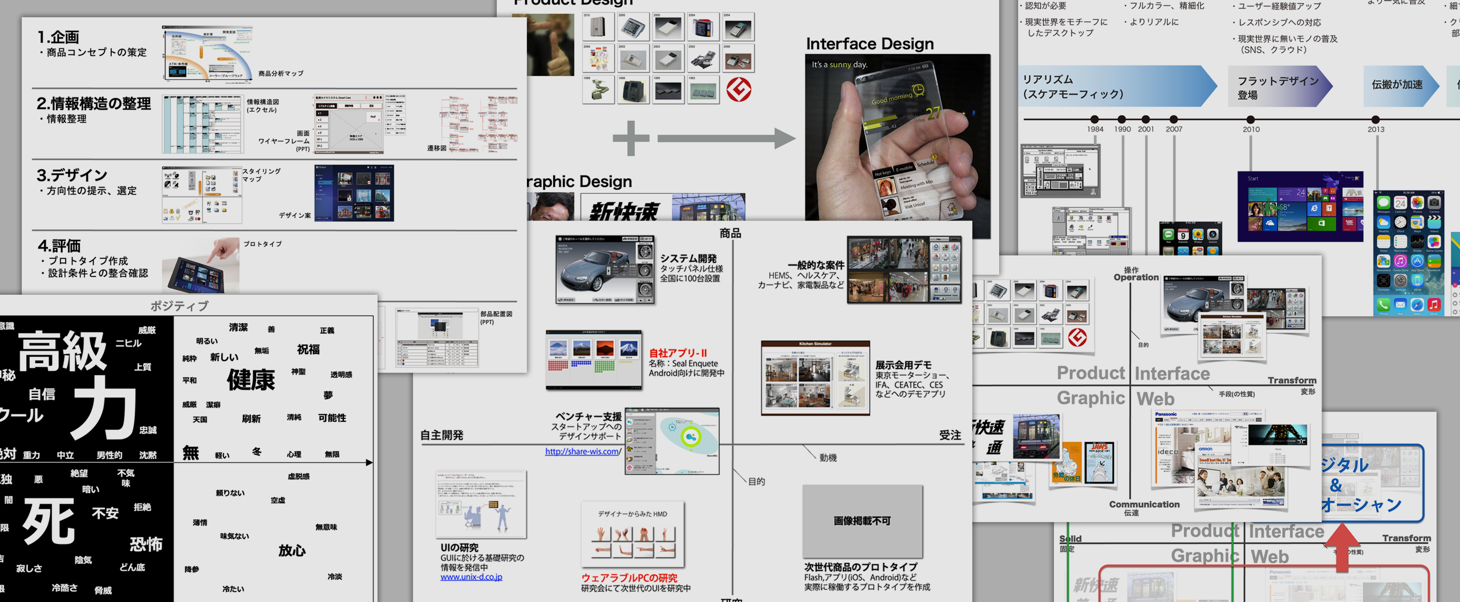Viewport: 1460px width, 602px height.
Task: Open the 商品分析マップ diagram thumbnail
Action: tap(207, 54)
